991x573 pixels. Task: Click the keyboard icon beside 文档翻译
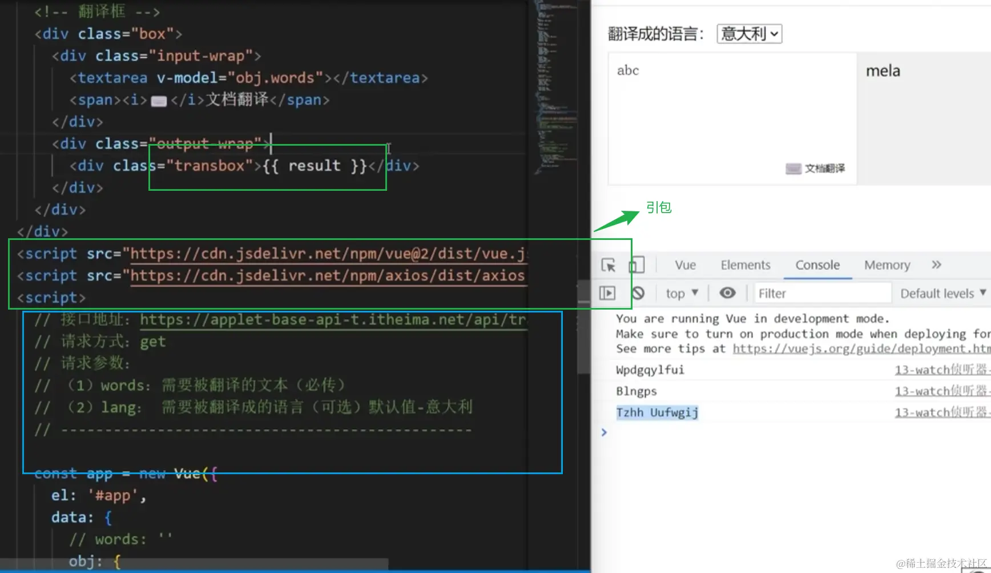[793, 169]
